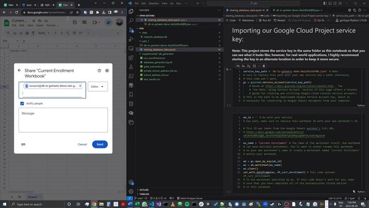Customize VS Code layout icon
This screenshot has width=369, height=208.
[x=340, y=3]
